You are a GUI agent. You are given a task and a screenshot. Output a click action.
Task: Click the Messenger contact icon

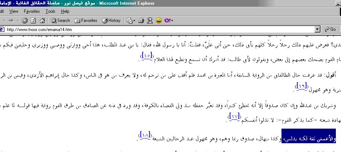[150, 20]
